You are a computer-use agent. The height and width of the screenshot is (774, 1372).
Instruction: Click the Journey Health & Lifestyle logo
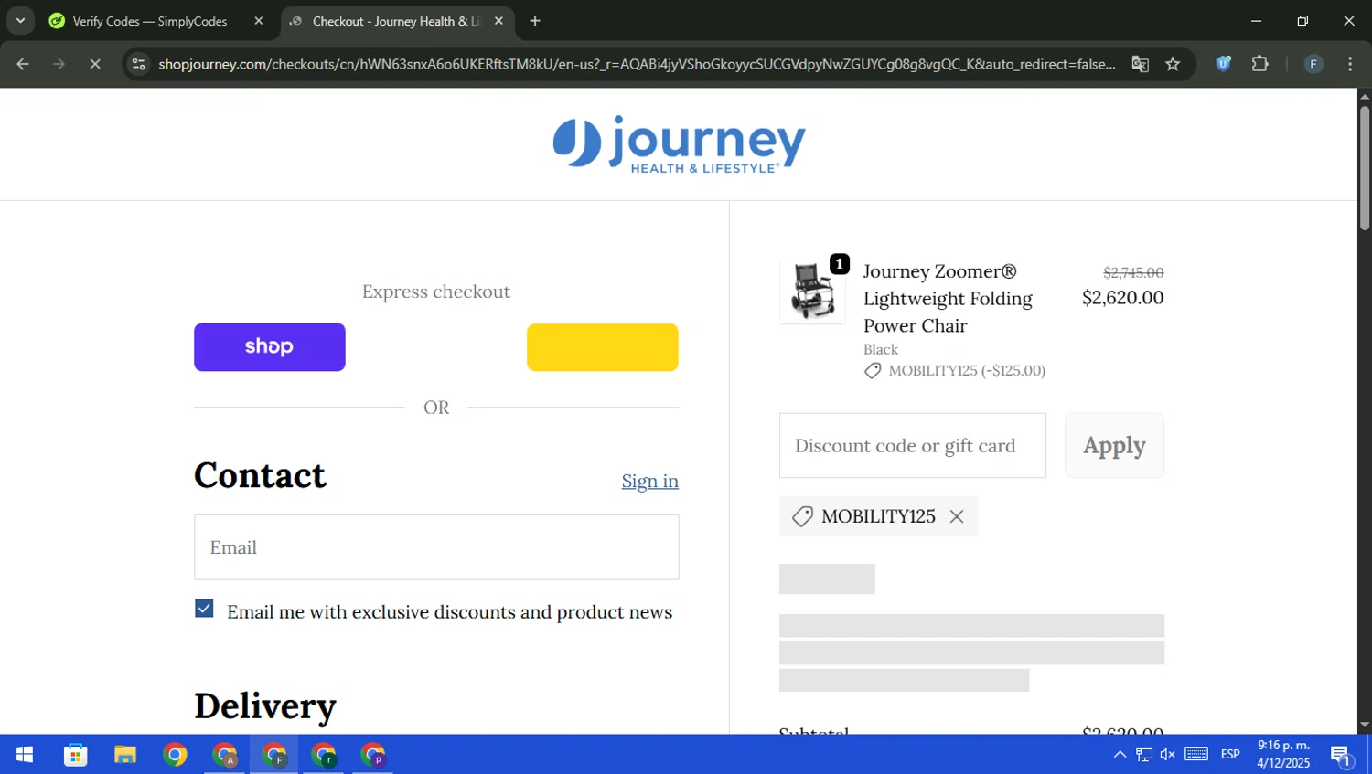pos(679,144)
